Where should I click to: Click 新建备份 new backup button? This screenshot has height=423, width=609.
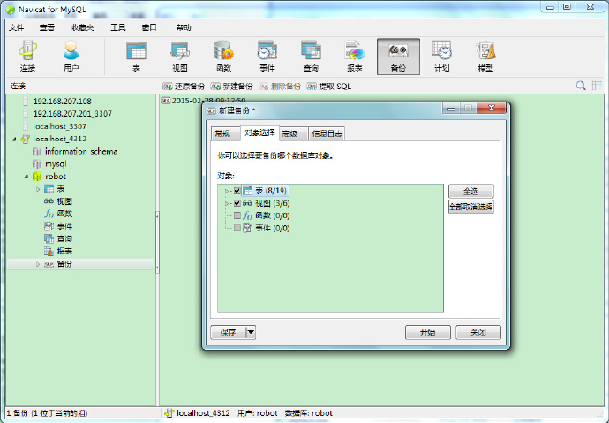coord(231,87)
